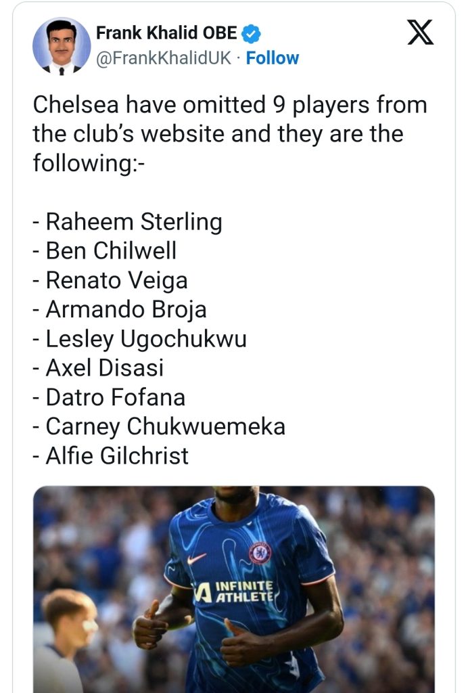Click the Chelsea crest on the shirt
The height and width of the screenshot is (693, 468).
pos(260,553)
